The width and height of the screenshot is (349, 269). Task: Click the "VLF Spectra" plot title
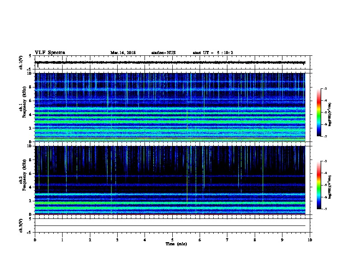coord(50,53)
